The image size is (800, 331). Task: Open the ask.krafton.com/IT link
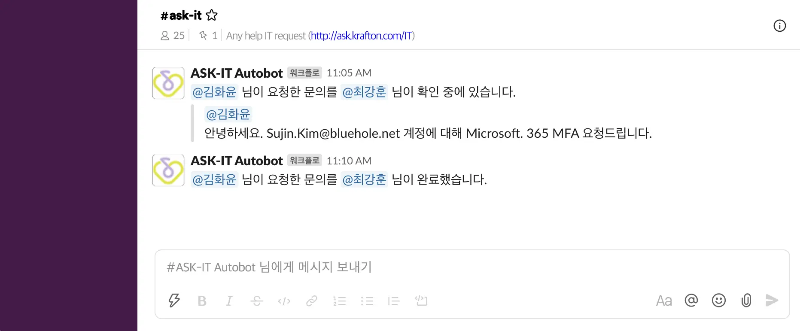pyautogui.click(x=361, y=36)
